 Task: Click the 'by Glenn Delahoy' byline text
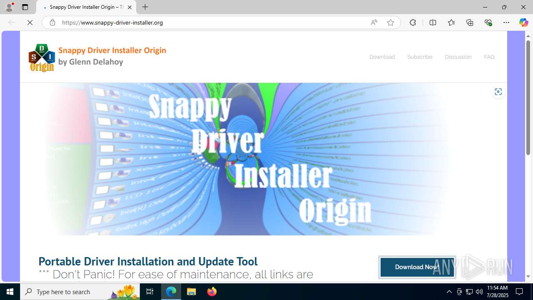click(x=91, y=62)
